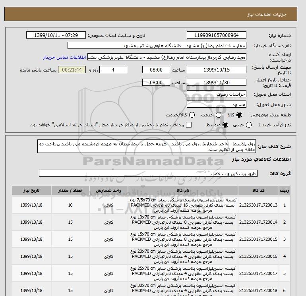The width and height of the screenshot is (306, 296).
Task: Click need date 1399/10/18 in row 3
Action: pos(31,239)
